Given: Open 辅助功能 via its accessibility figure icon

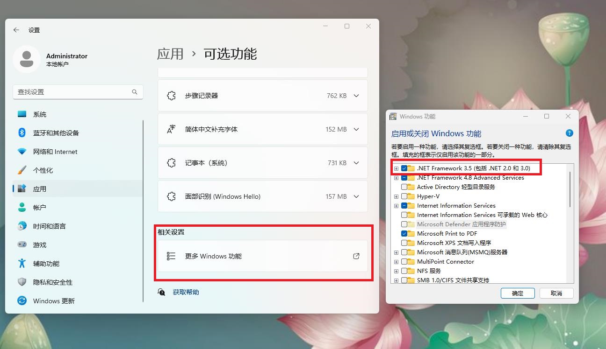Looking at the screenshot, I should (x=22, y=264).
